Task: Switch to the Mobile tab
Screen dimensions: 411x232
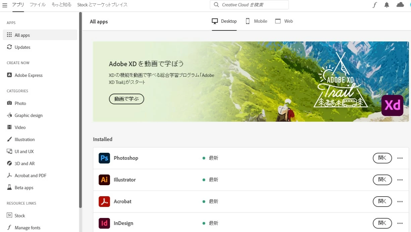Action: click(256, 21)
